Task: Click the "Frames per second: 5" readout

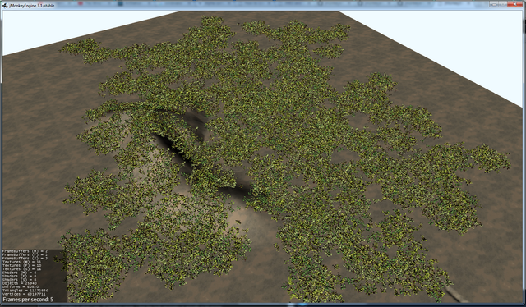Action: [x=28, y=300]
